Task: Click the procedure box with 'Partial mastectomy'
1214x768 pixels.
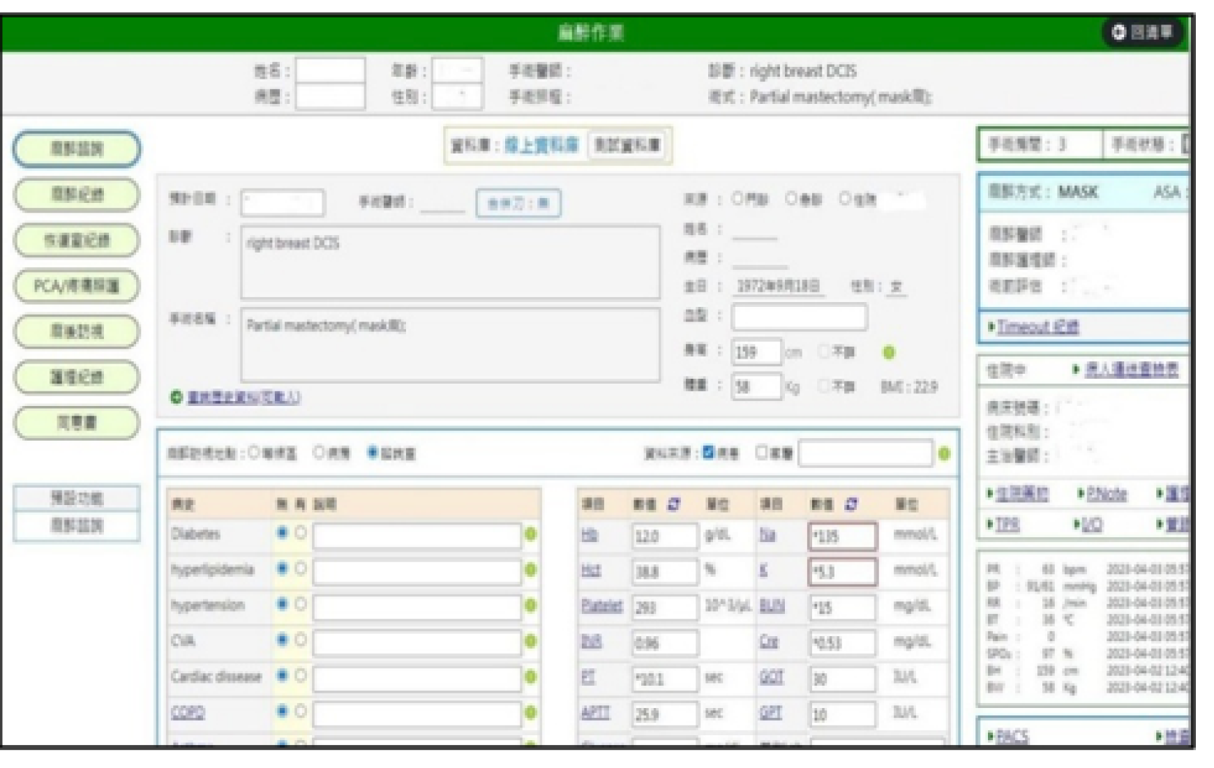Action: 450,345
